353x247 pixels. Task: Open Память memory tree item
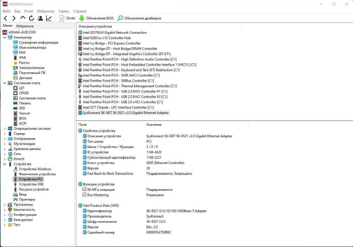coord(25,103)
